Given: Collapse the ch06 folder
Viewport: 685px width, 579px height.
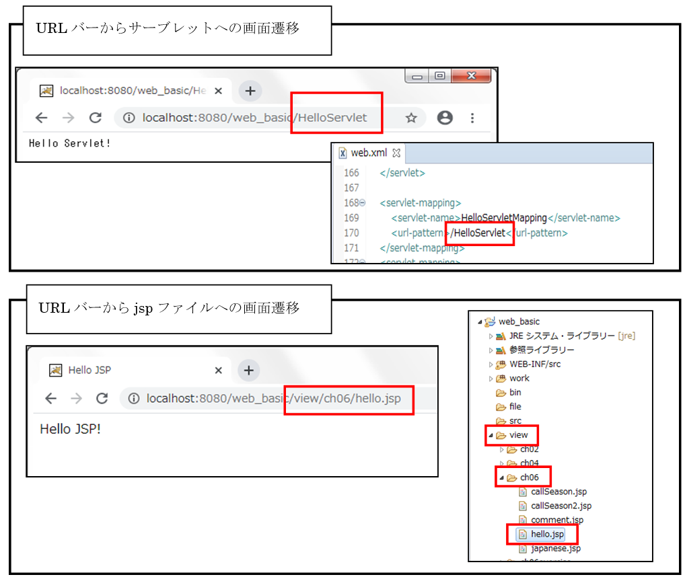Looking at the screenshot, I should click(501, 477).
